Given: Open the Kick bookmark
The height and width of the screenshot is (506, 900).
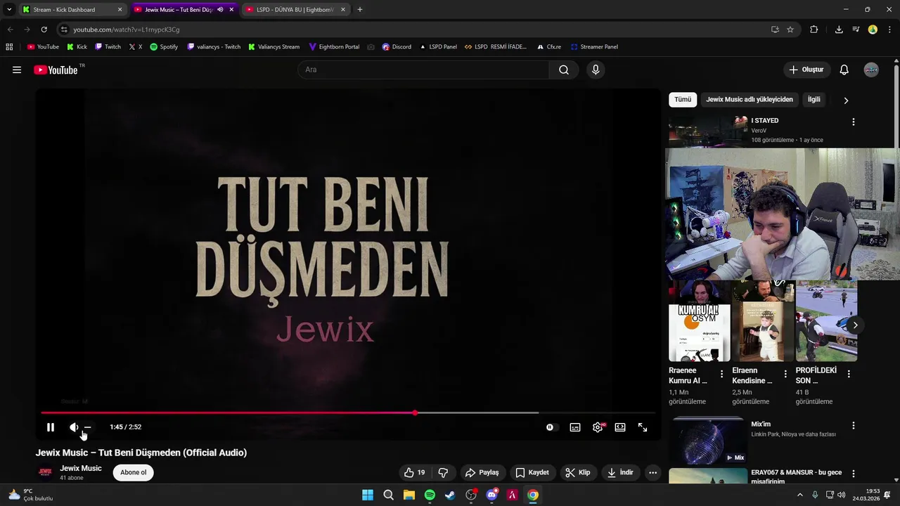Looking at the screenshot, I should coord(77,47).
